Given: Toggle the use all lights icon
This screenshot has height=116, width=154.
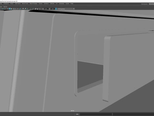Looking at the screenshot, I should [x=18, y=9].
